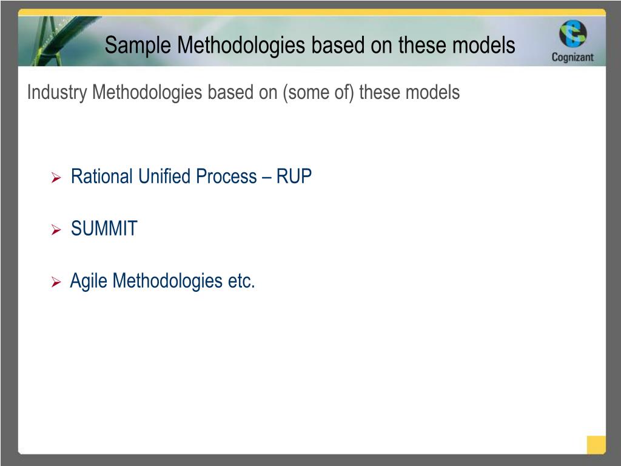This screenshot has height=466, width=621.
Task: Click the green leaf image in the header
Action: (59, 41)
